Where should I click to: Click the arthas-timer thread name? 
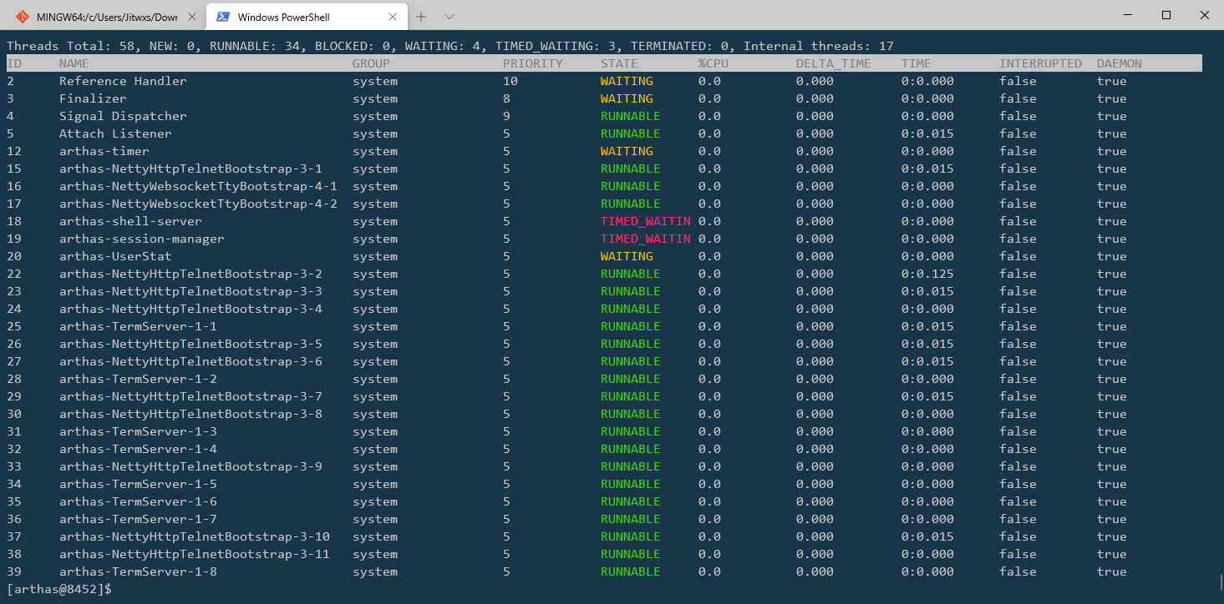[x=104, y=151]
